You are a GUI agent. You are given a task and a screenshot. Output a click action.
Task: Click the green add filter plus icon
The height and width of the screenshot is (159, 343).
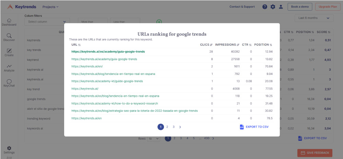tap(159, 22)
